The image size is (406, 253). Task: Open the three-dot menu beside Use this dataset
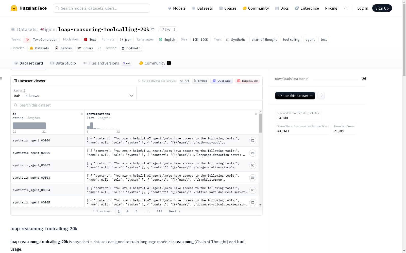(x=321, y=96)
